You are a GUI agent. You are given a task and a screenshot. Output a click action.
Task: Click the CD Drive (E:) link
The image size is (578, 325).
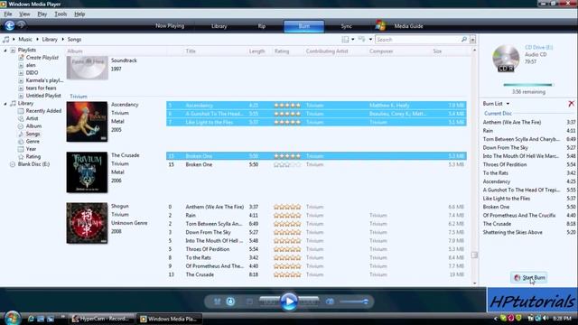tap(538, 48)
